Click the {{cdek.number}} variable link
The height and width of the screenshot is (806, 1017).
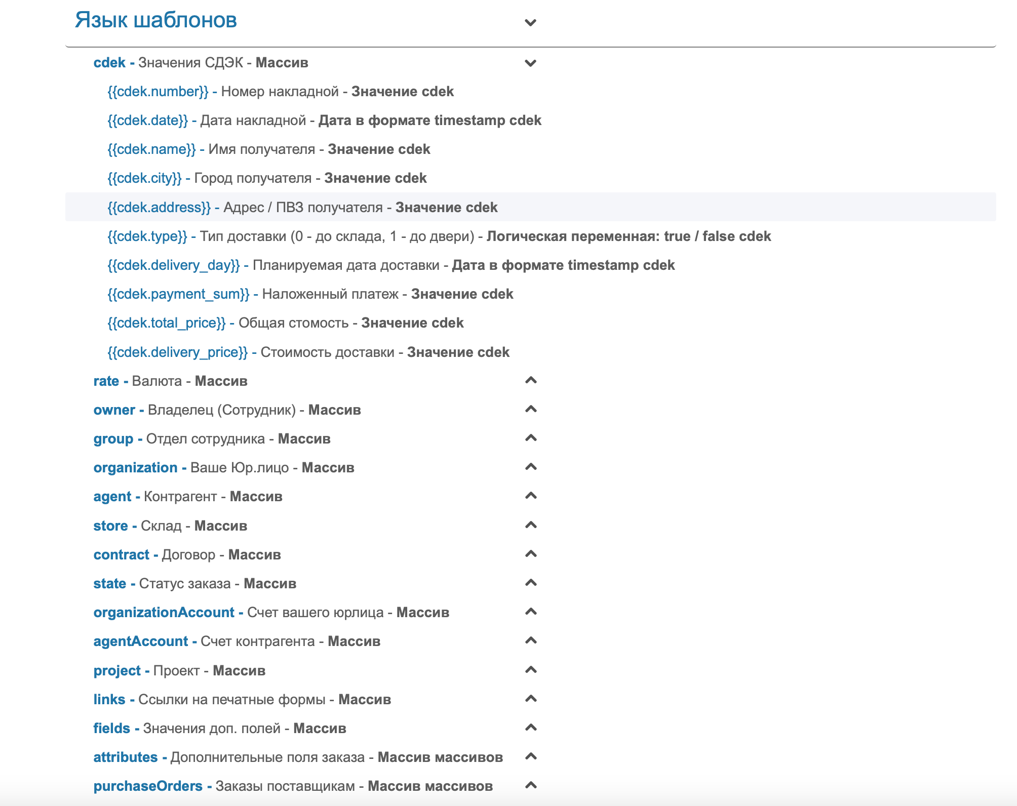tap(158, 92)
